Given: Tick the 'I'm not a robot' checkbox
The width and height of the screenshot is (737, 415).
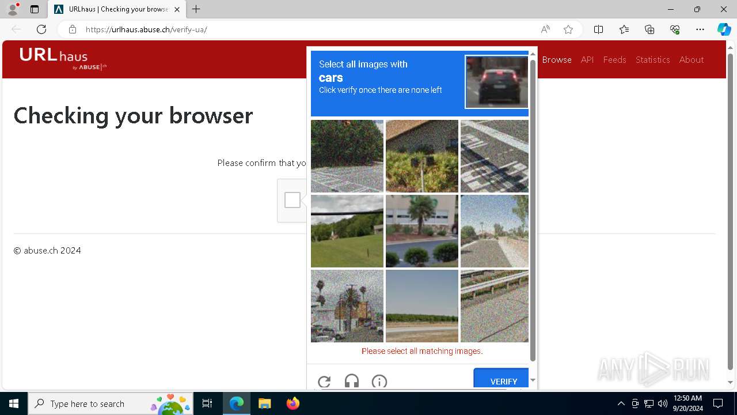Looking at the screenshot, I should click(292, 200).
